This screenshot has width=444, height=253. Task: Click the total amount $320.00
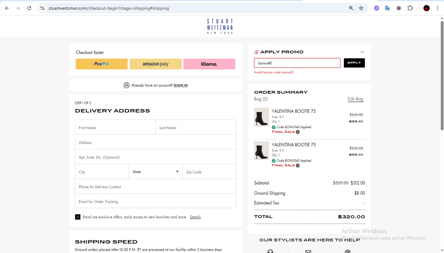pyautogui.click(x=351, y=217)
